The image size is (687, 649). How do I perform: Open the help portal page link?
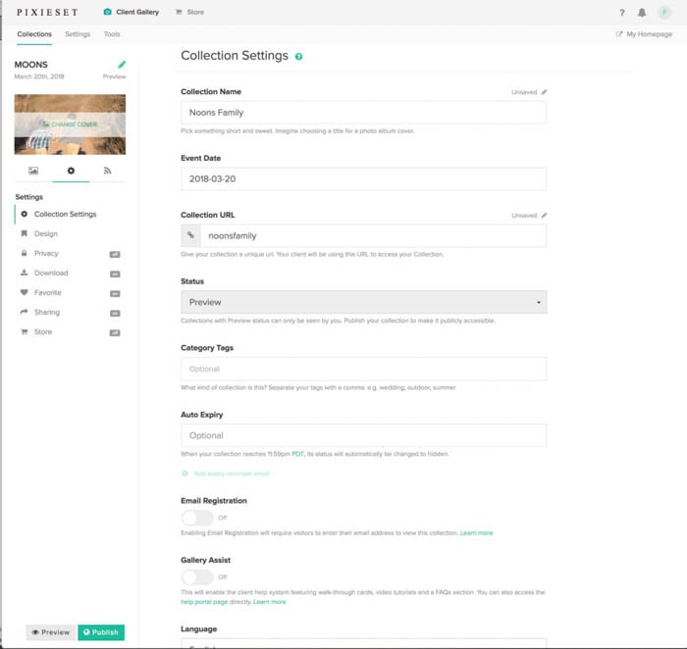204,602
